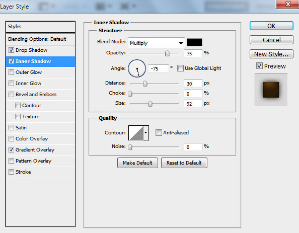299x233 pixels.
Task: Open Satin settings row
Action: 40,128
